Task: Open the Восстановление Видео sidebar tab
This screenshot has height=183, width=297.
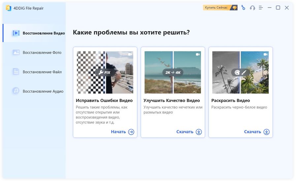Action: pos(34,33)
